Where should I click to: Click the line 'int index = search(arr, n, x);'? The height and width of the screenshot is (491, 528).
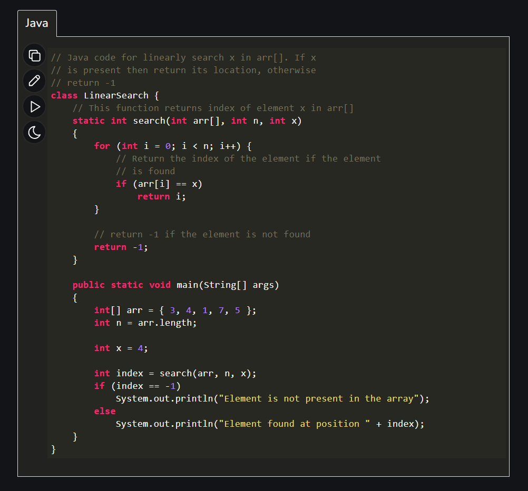pos(175,373)
